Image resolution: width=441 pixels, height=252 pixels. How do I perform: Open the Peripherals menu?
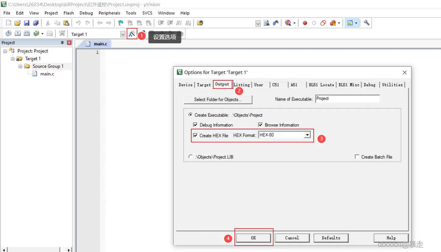109,13
